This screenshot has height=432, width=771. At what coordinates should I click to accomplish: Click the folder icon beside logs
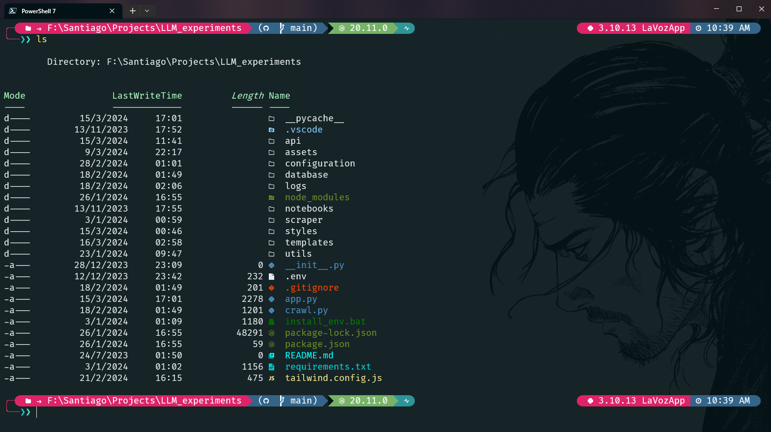271,186
